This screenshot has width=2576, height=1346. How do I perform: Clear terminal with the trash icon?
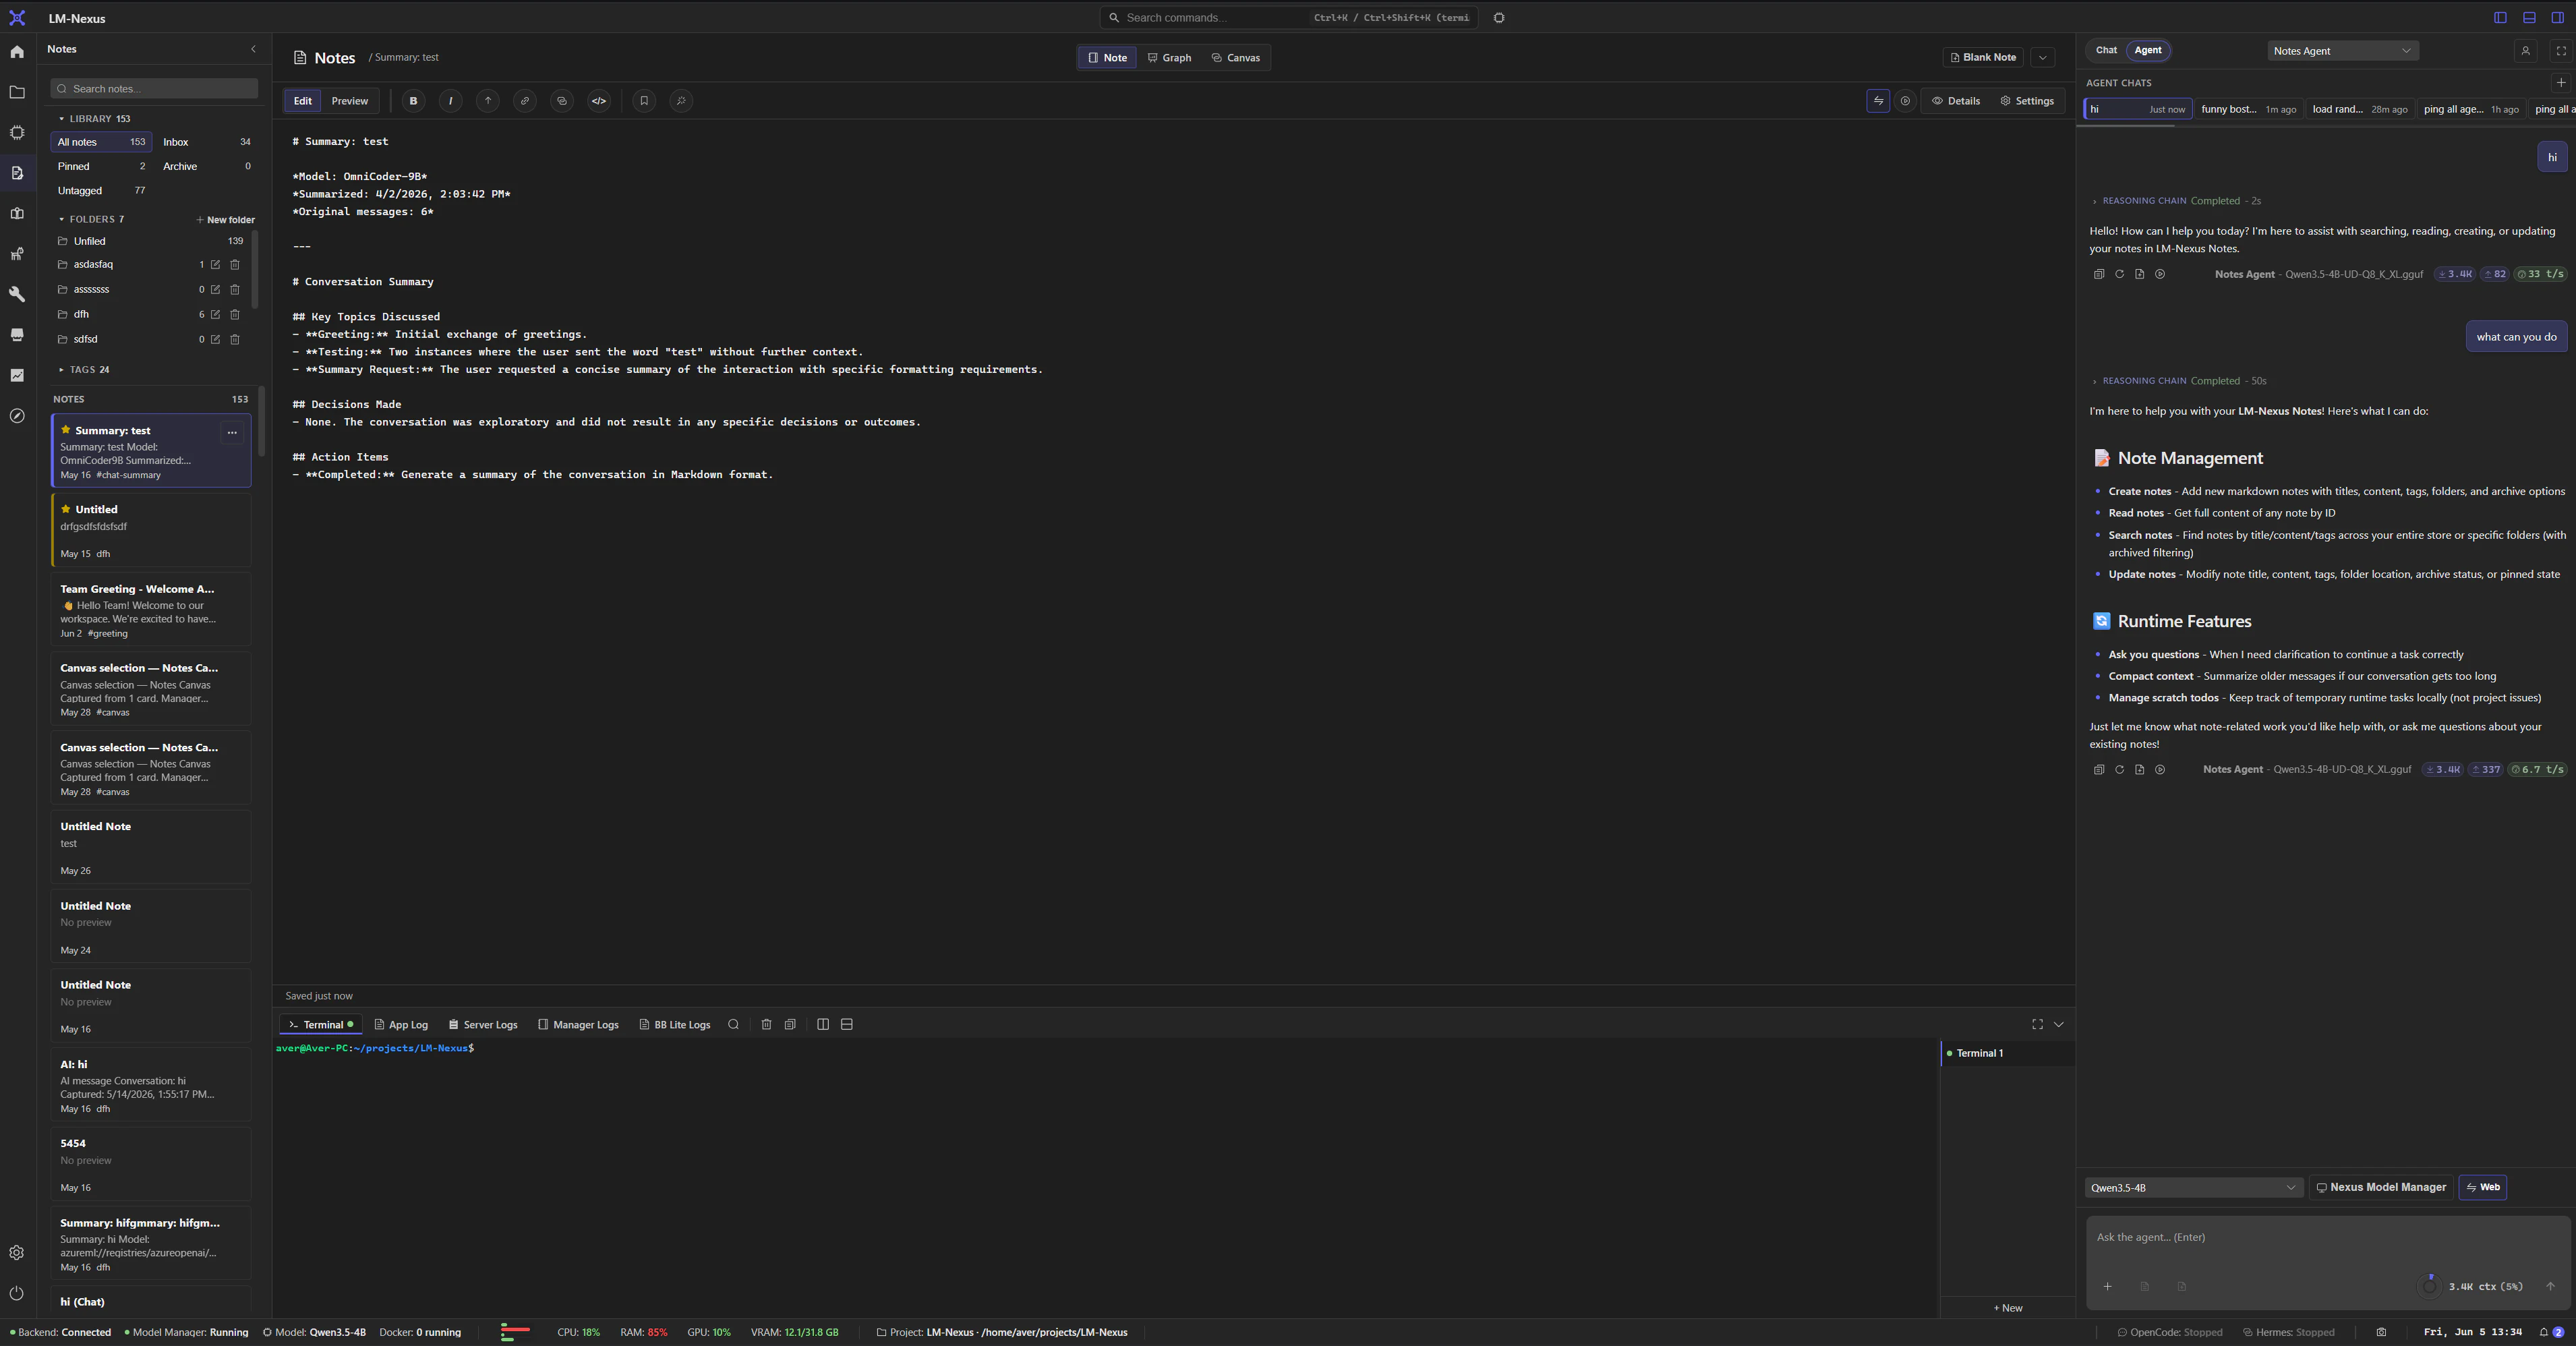pos(766,1025)
